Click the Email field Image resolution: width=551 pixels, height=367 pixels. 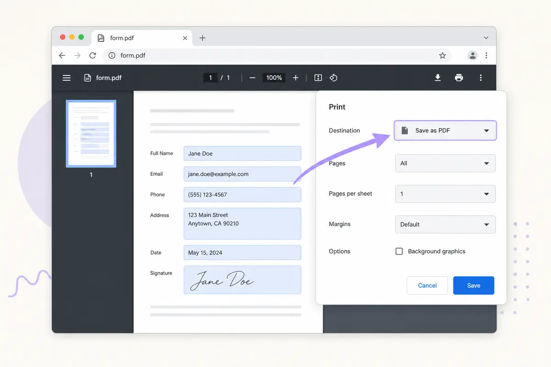click(x=242, y=174)
